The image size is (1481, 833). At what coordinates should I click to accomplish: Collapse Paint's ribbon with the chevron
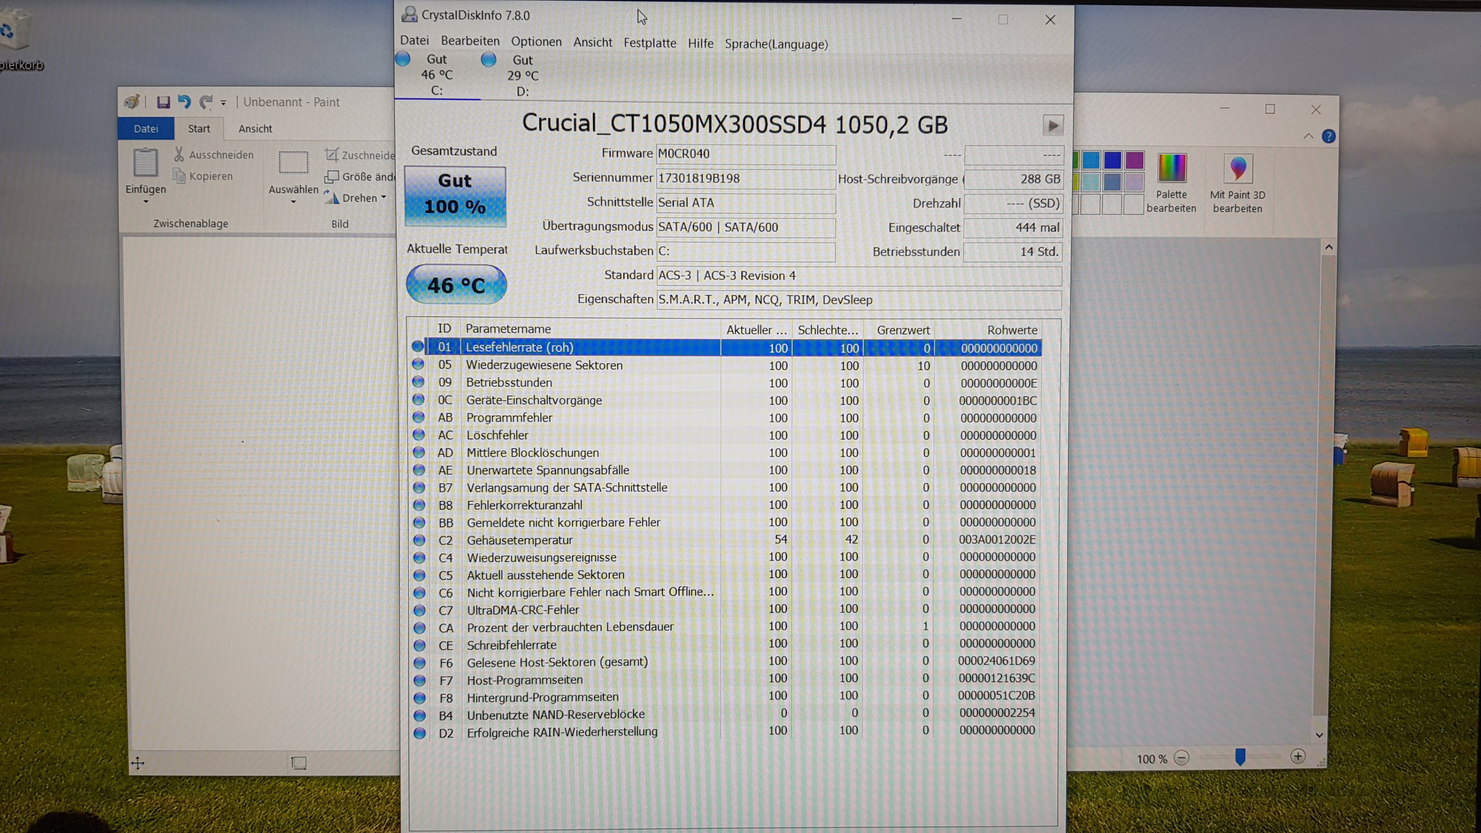point(1309,136)
